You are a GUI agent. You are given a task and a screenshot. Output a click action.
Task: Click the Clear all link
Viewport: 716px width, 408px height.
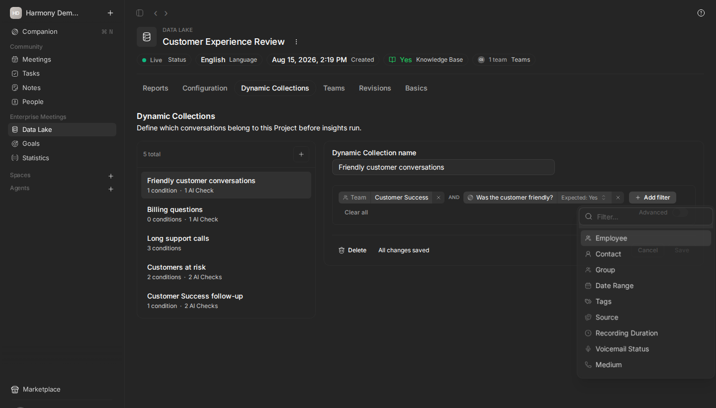coord(357,212)
